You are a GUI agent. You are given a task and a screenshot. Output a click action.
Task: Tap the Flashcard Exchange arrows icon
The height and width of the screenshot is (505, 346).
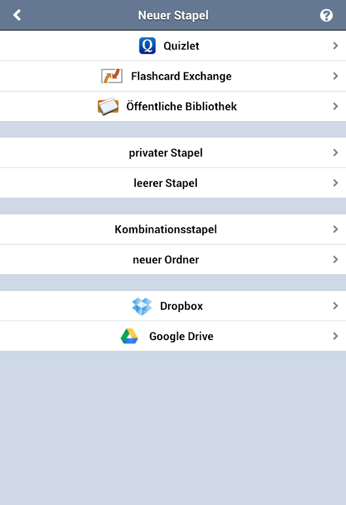pyautogui.click(x=112, y=76)
